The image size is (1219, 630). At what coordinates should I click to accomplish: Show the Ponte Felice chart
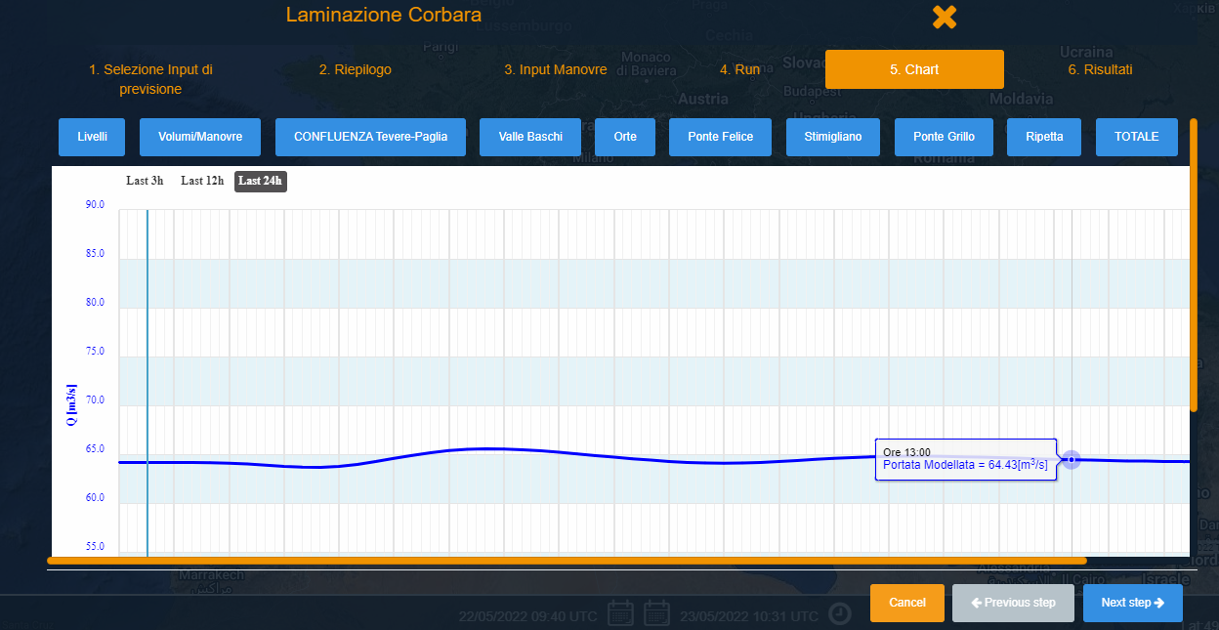click(x=721, y=137)
